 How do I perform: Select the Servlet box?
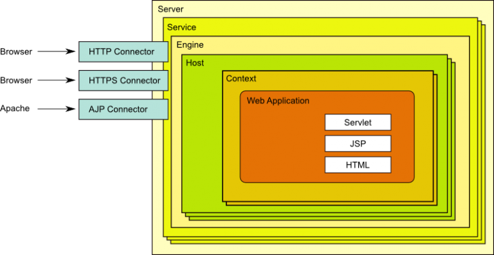click(358, 122)
